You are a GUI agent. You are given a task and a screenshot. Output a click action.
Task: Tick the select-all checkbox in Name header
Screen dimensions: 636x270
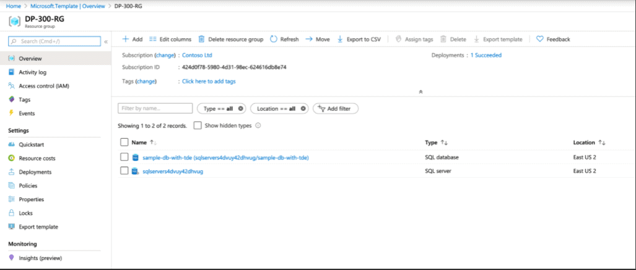[124, 142]
